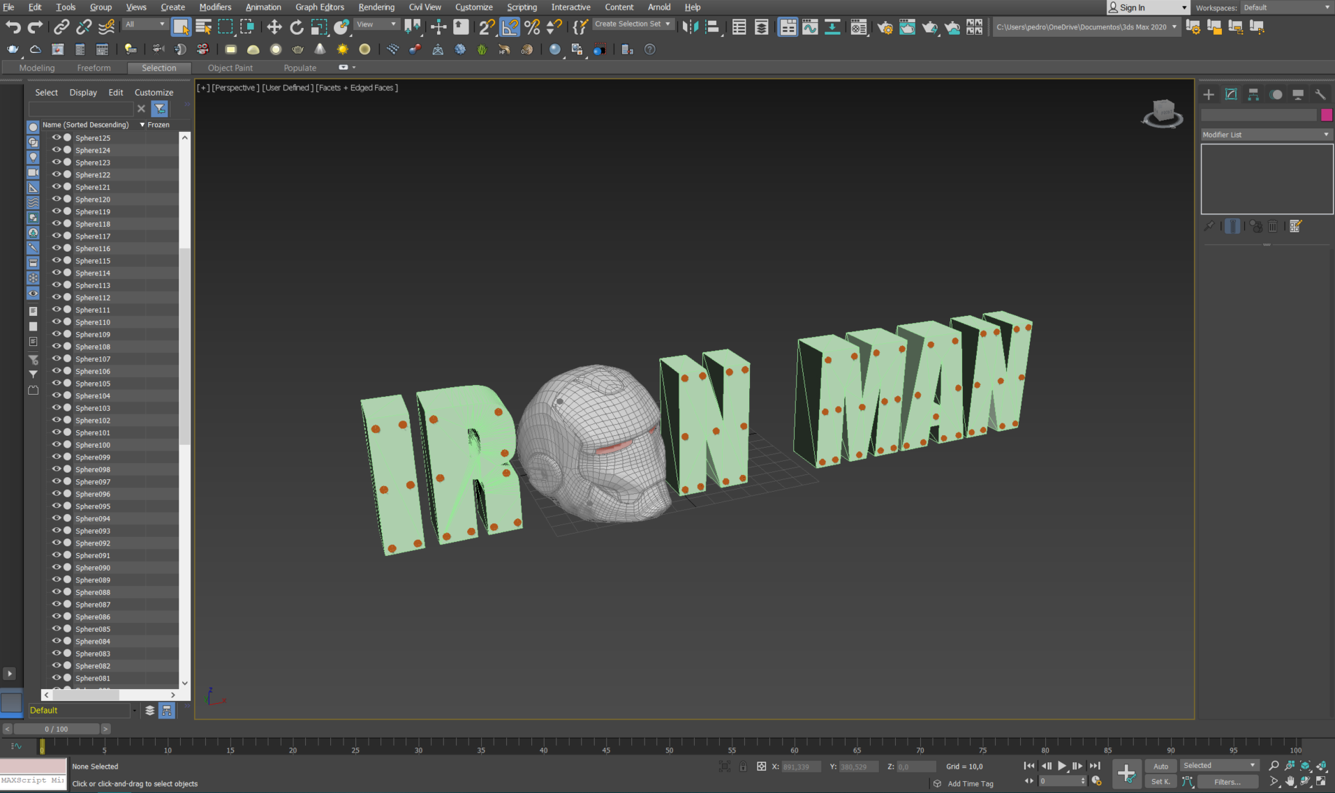The height and width of the screenshot is (793, 1335).
Task: Click the viewport Facets + Edged Faces label
Action: tap(357, 88)
